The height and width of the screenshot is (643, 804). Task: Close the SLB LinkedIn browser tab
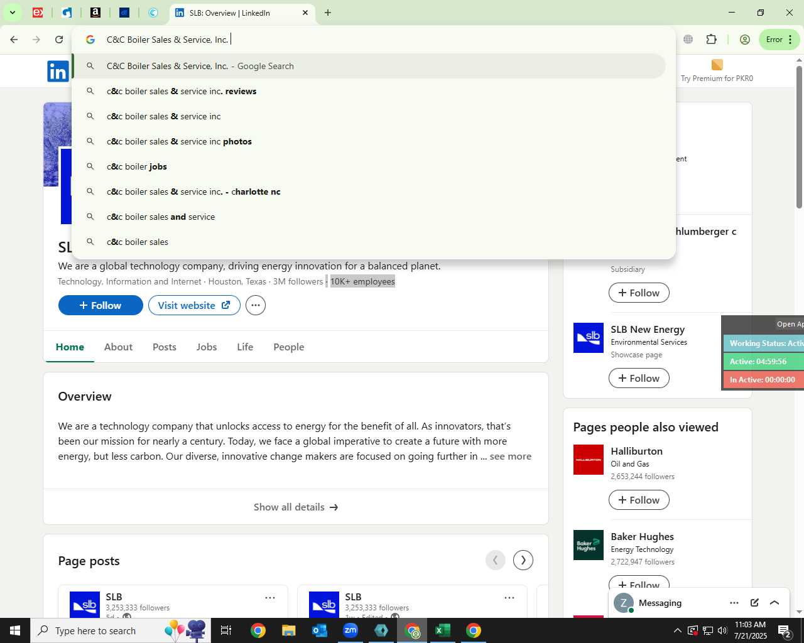point(305,13)
